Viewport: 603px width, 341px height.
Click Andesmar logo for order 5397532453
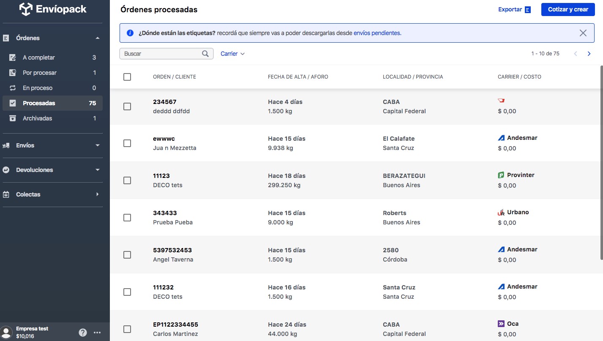point(502,249)
